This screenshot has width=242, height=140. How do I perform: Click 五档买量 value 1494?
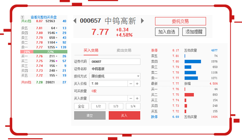[214, 117]
